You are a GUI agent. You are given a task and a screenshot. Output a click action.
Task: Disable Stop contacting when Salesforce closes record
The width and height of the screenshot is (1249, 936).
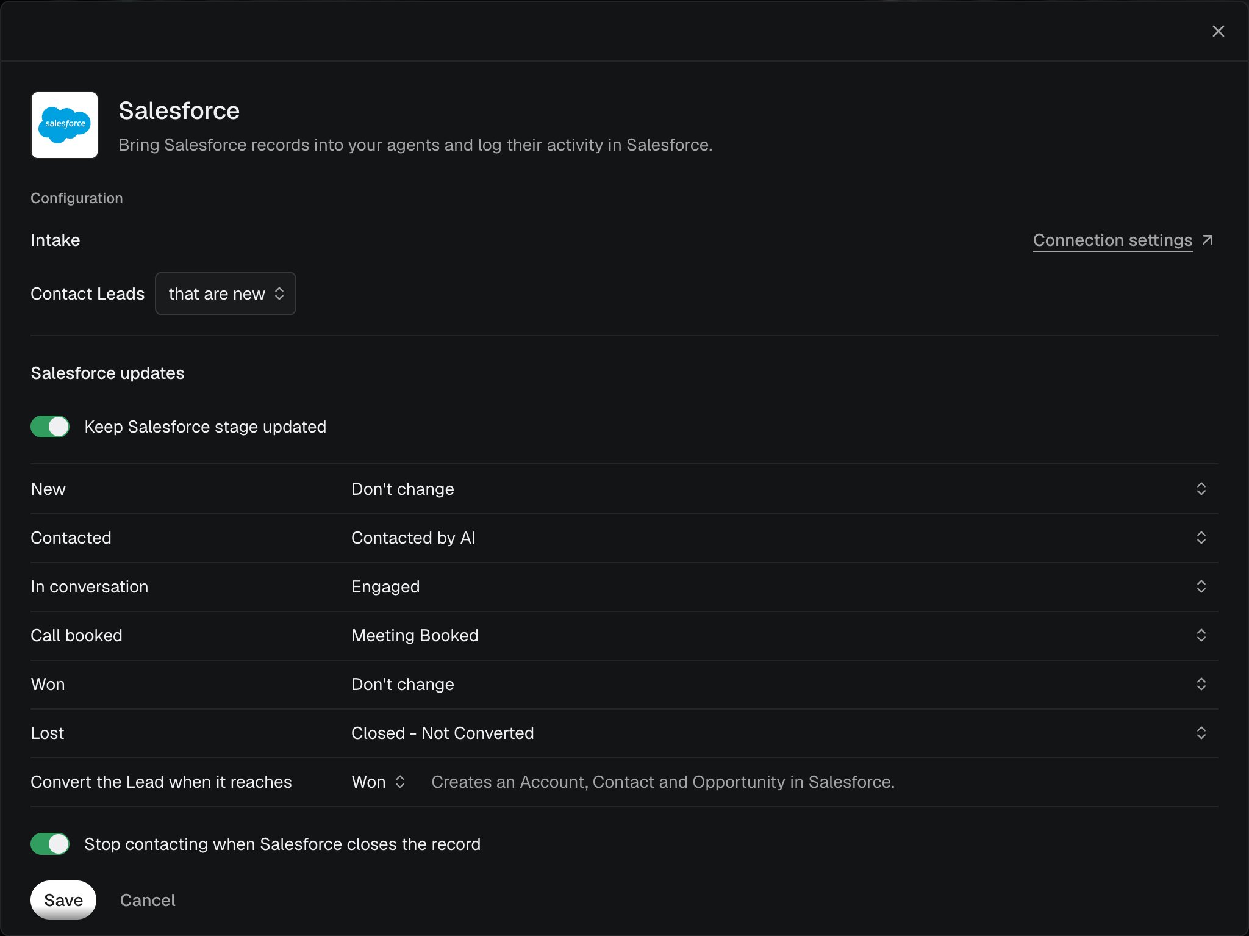point(50,844)
